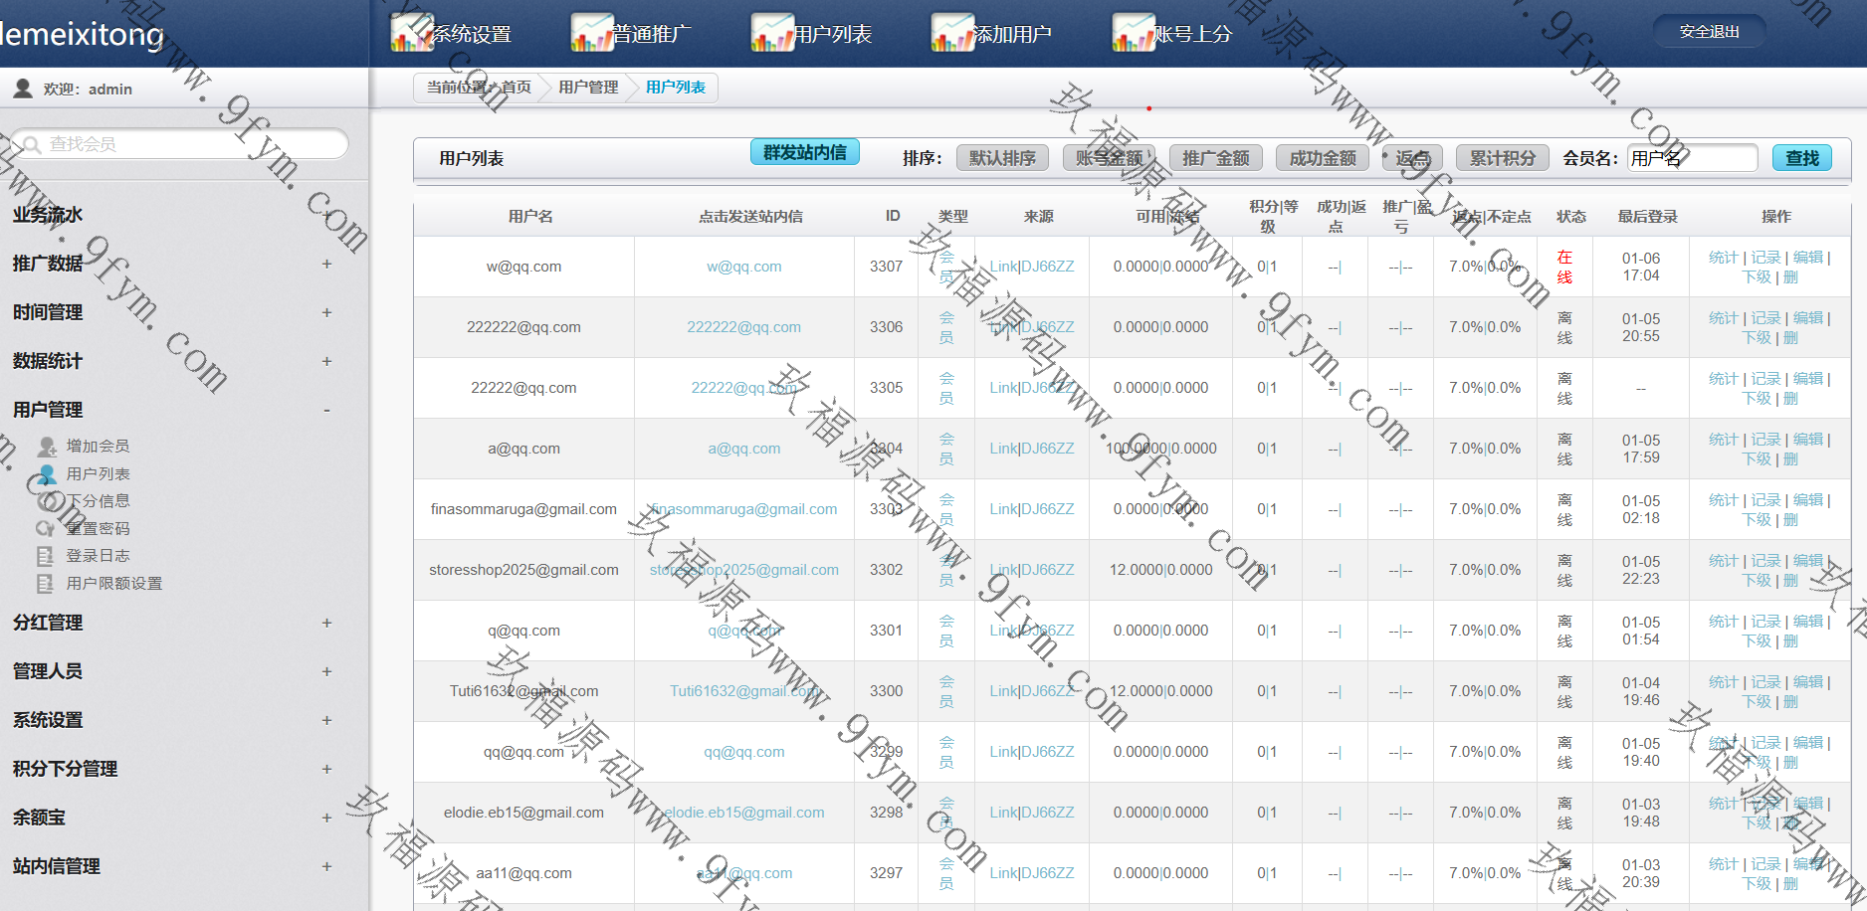This screenshot has width=1867, height=911.
Task: Click the chart icon beside 添加用户
Action: [x=952, y=33]
